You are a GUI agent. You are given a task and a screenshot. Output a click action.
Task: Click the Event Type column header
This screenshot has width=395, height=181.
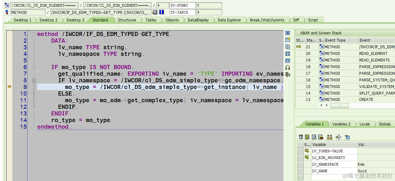pos(342,40)
